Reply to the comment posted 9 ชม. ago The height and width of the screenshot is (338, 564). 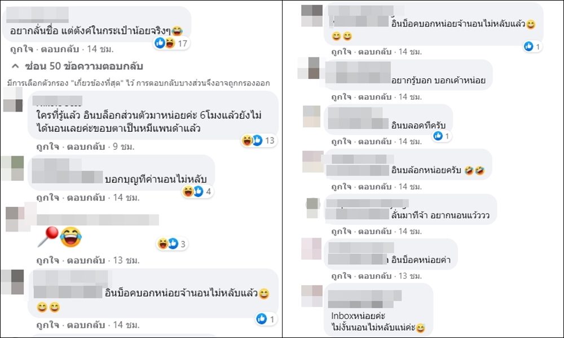coord(86,147)
